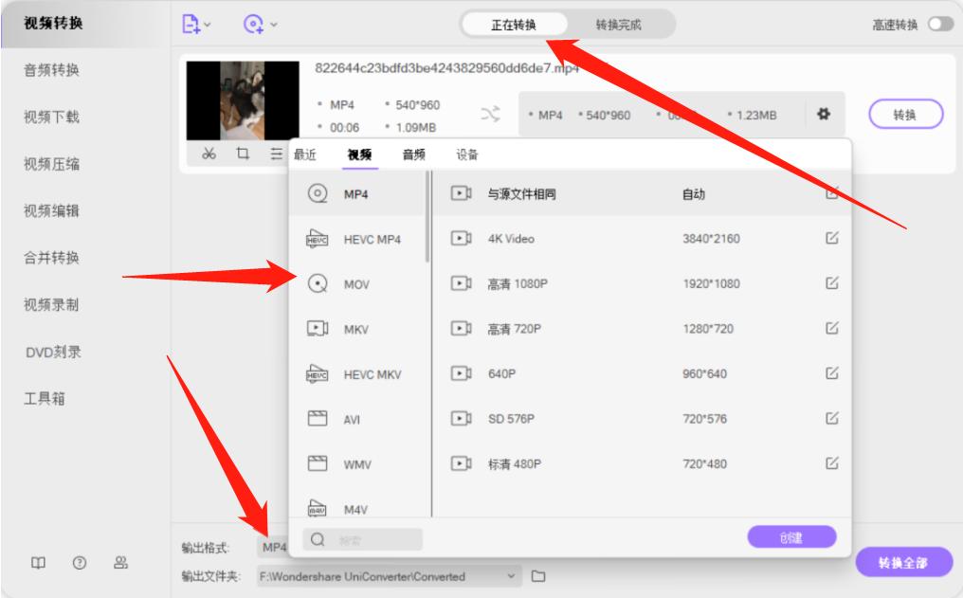This screenshot has width=963, height=598.
Task: Click the crop icon under thumbnail
Action: click(244, 153)
